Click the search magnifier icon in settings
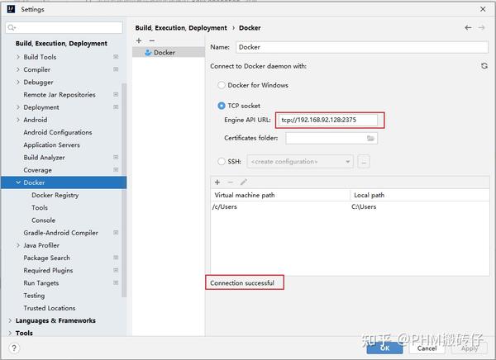 click(x=12, y=28)
